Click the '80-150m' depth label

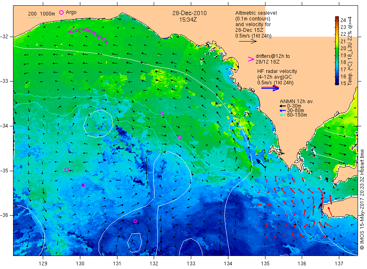tap(297, 115)
